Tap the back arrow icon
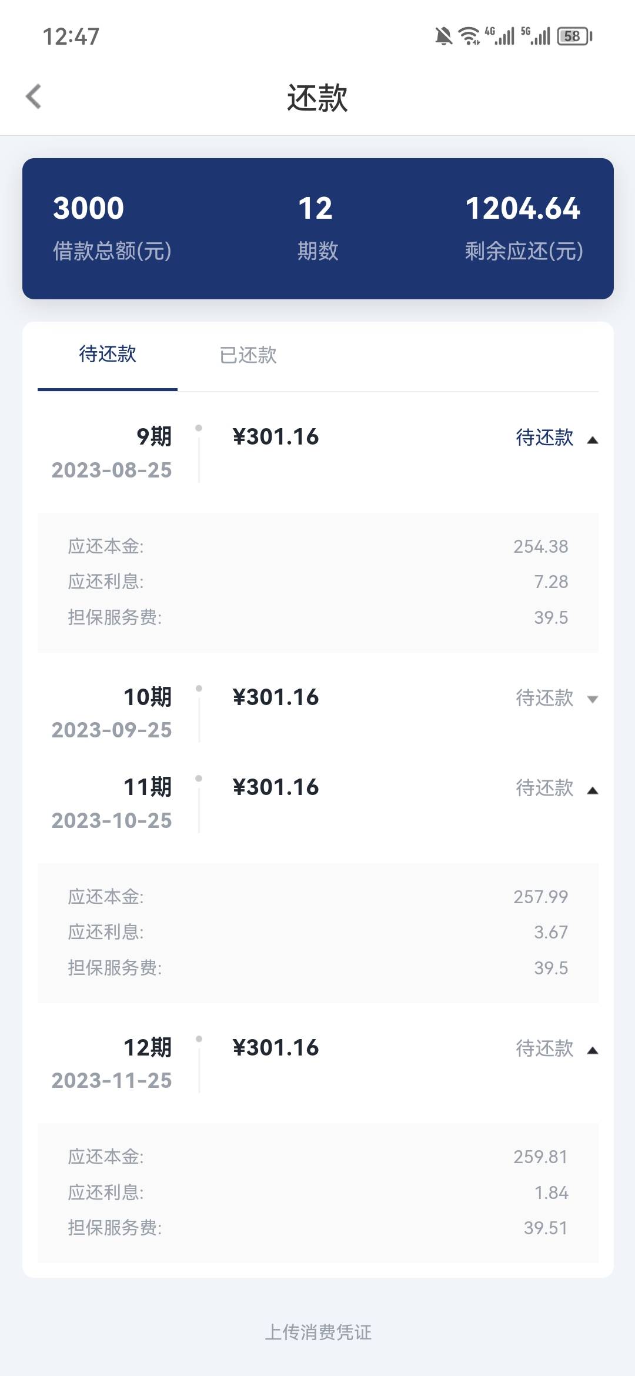 point(34,97)
